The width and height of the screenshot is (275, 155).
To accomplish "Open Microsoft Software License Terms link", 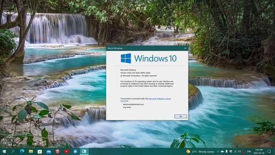I will 159,99.
